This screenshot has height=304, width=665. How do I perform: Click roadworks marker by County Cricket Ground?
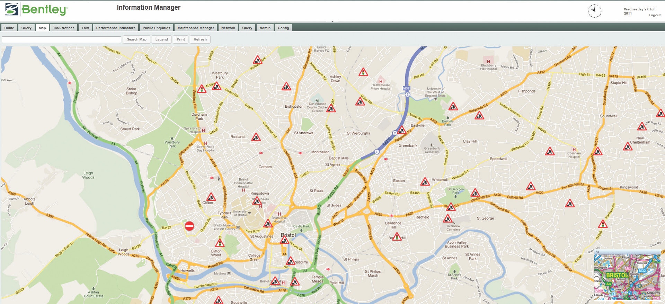331,108
